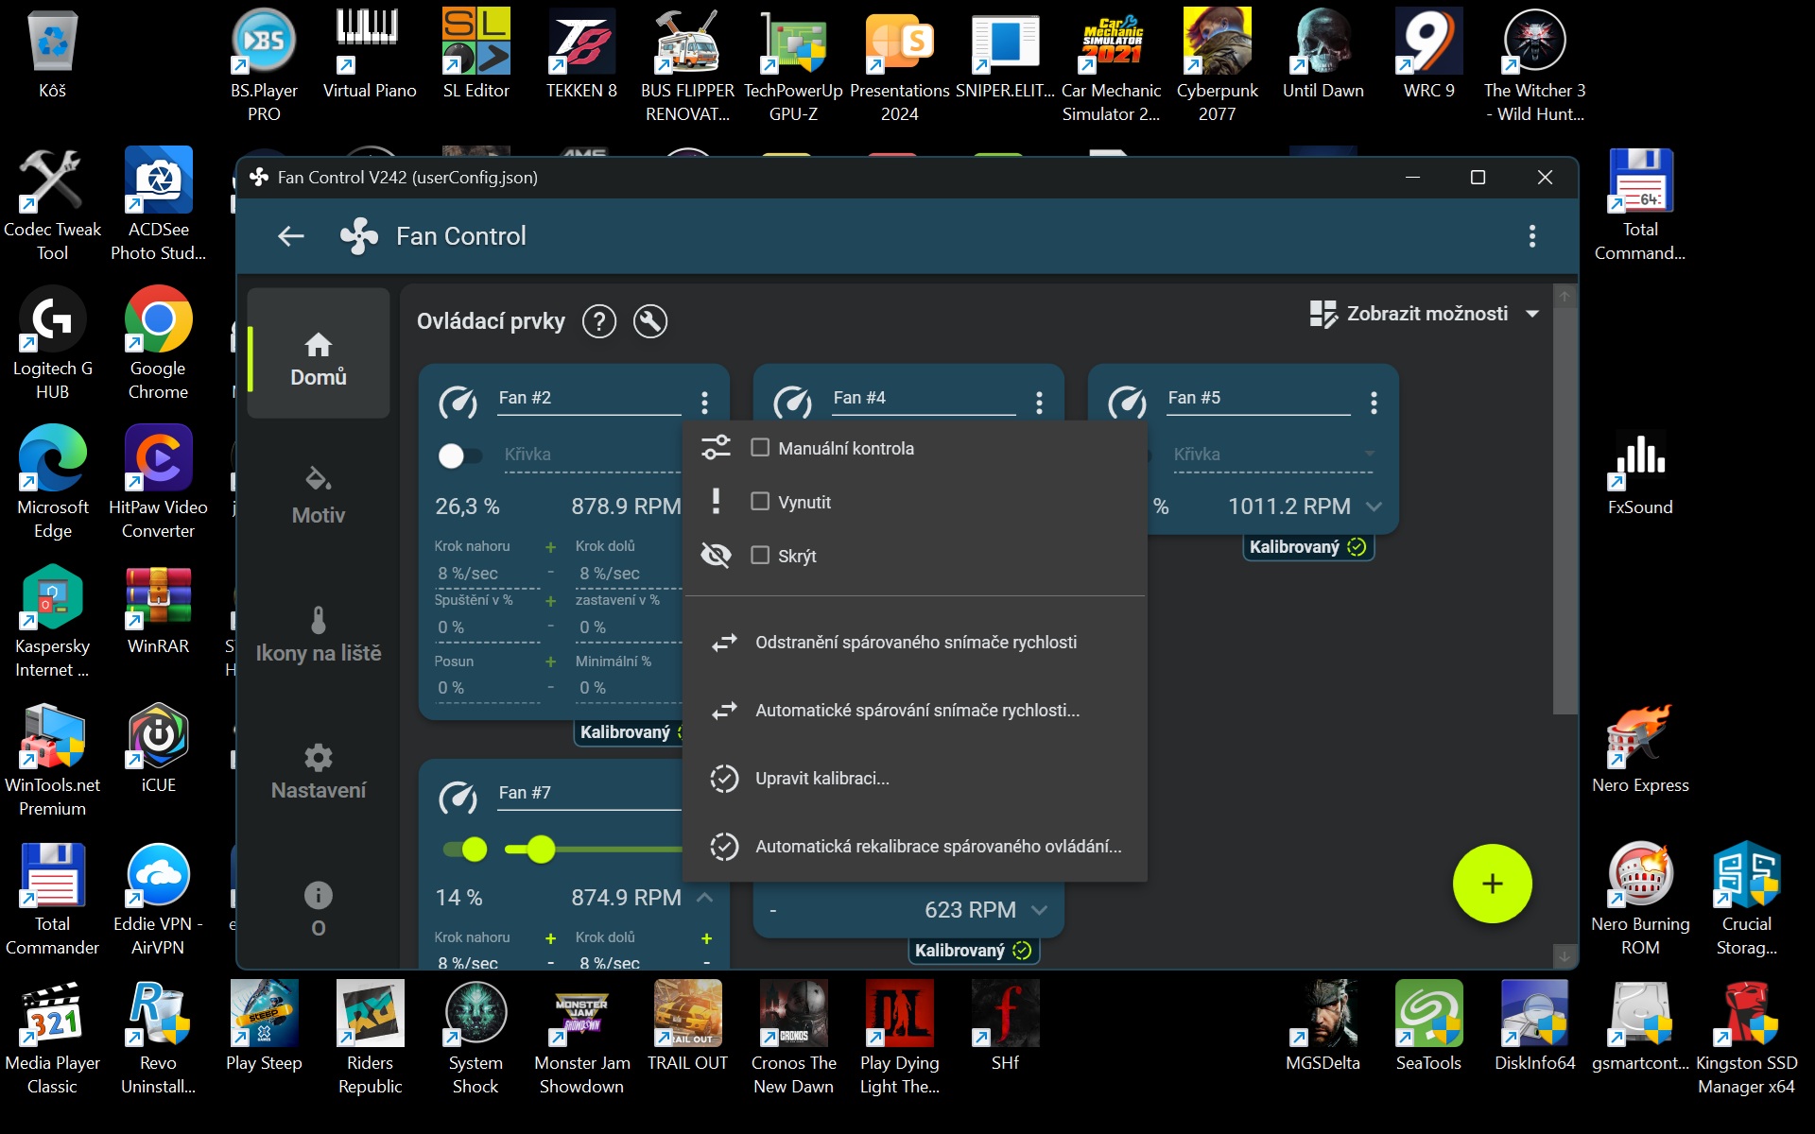Viewport: 1815px width, 1134px height.
Task: Collapse Fan #7 details chevron
Action: coord(705,898)
